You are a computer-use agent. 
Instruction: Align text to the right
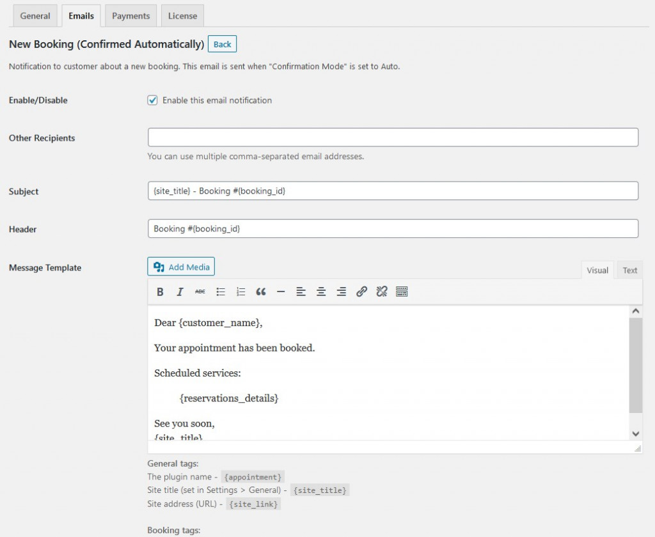click(341, 292)
